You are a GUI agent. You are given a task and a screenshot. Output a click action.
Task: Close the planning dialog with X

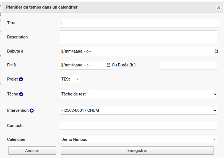point(218,8)
